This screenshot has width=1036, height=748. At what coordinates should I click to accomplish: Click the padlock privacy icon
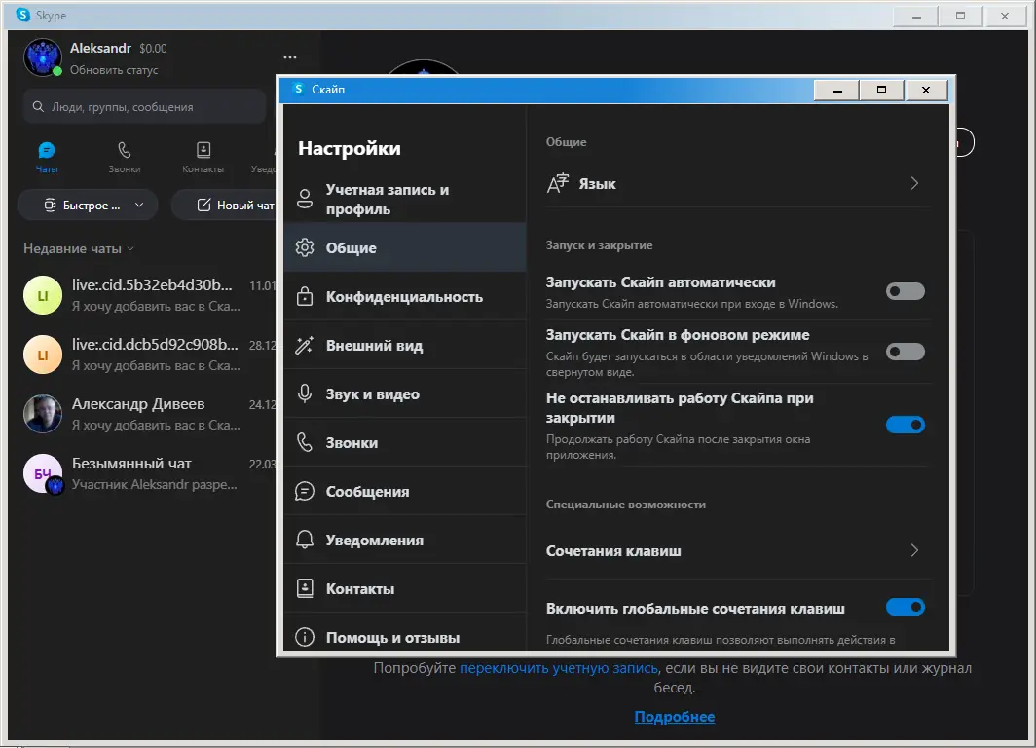[305, 296]
